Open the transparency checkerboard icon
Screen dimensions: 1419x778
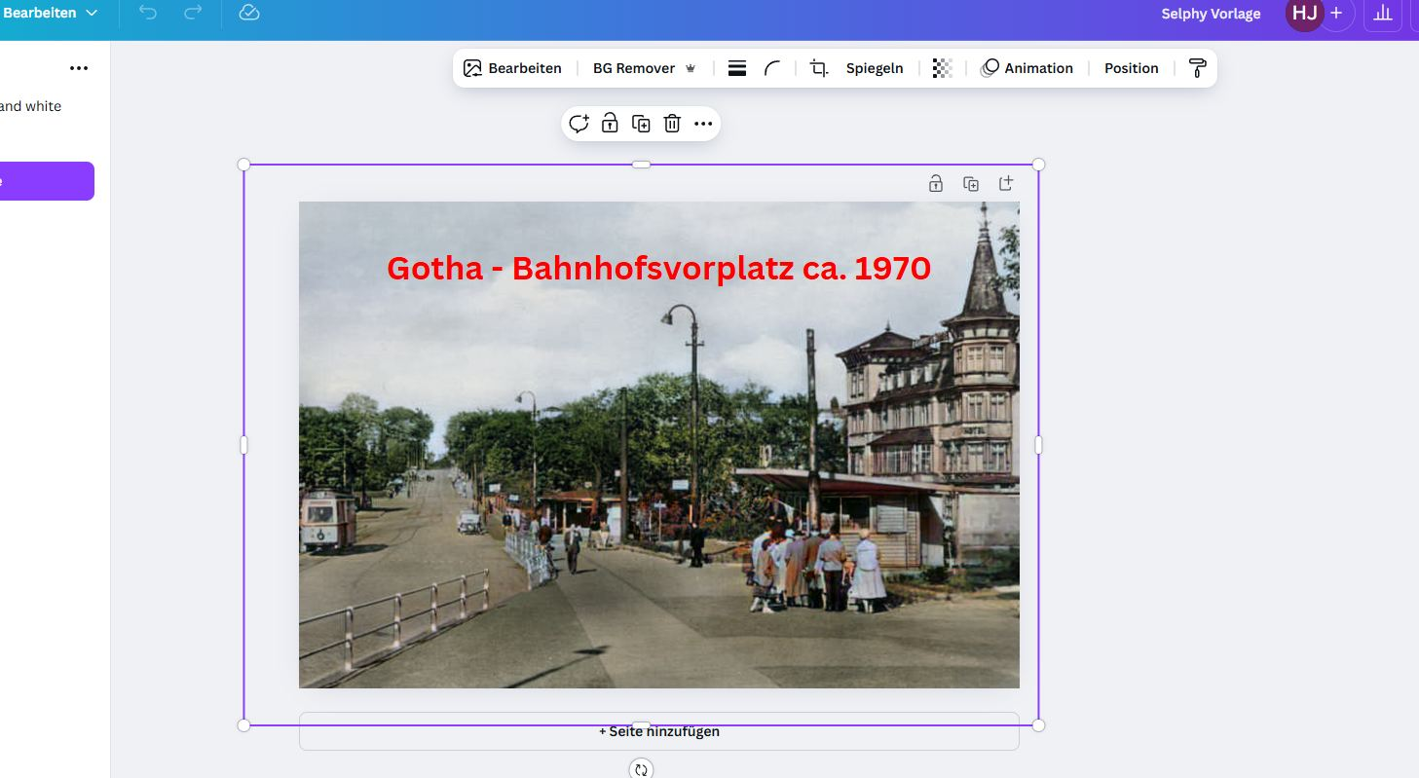[x=942, y=68]
